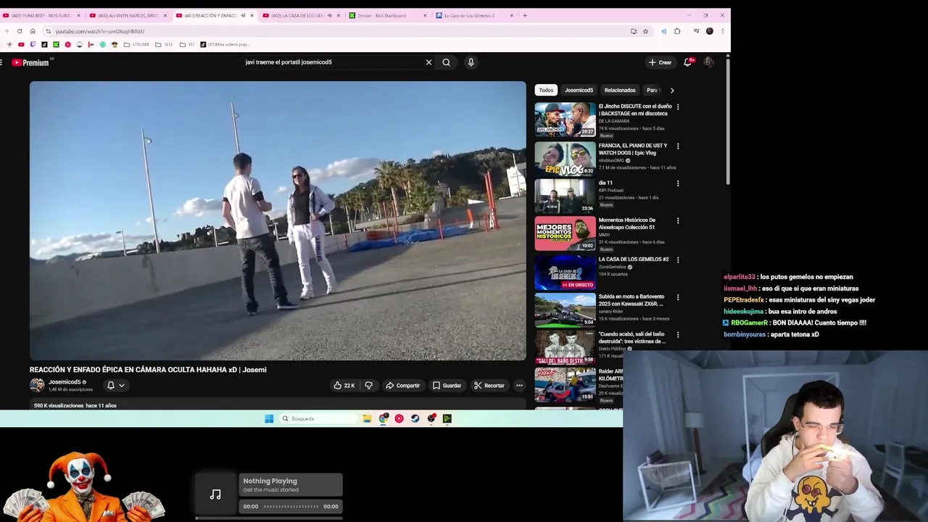This screenshot has height=522, width=928.
Task: Click the music note icon in player widget
Action: (215, 494)
